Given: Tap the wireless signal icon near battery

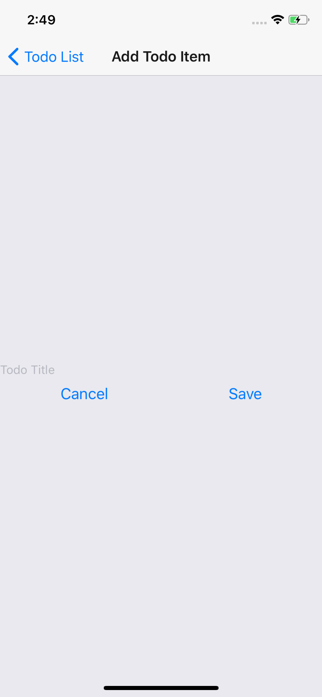Looking at the screenshot, I should [x=277, y=20].
